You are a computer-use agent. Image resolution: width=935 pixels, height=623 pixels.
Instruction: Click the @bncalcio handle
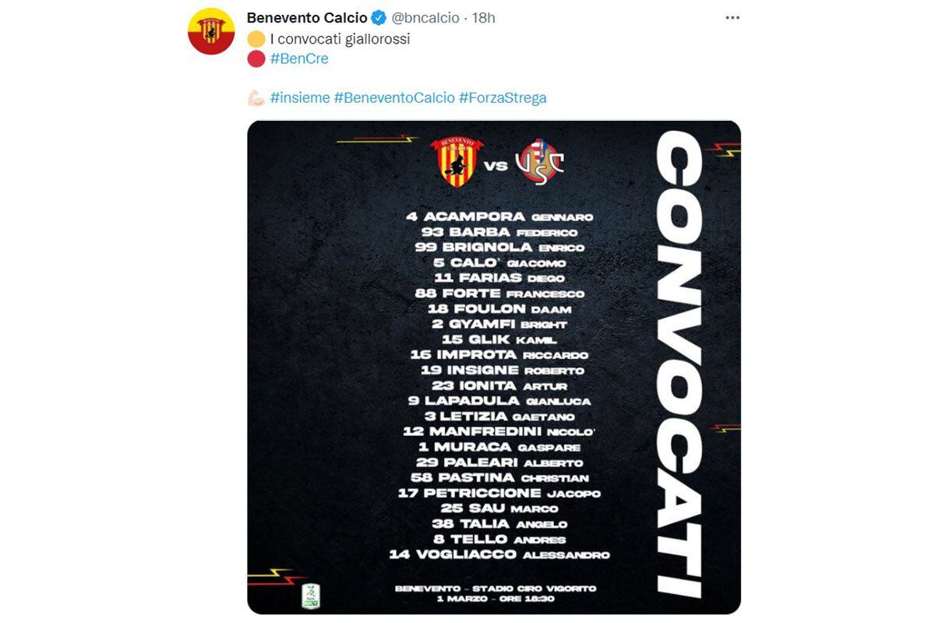click(425, 18)
